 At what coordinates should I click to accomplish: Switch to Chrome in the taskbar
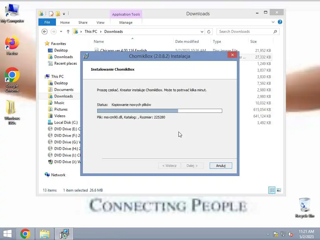tap(25, 234)
